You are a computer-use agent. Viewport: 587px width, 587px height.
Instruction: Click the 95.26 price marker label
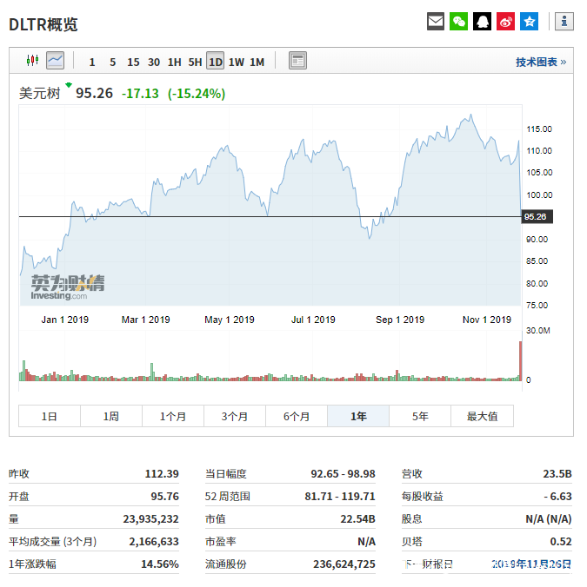coord(537,217)
